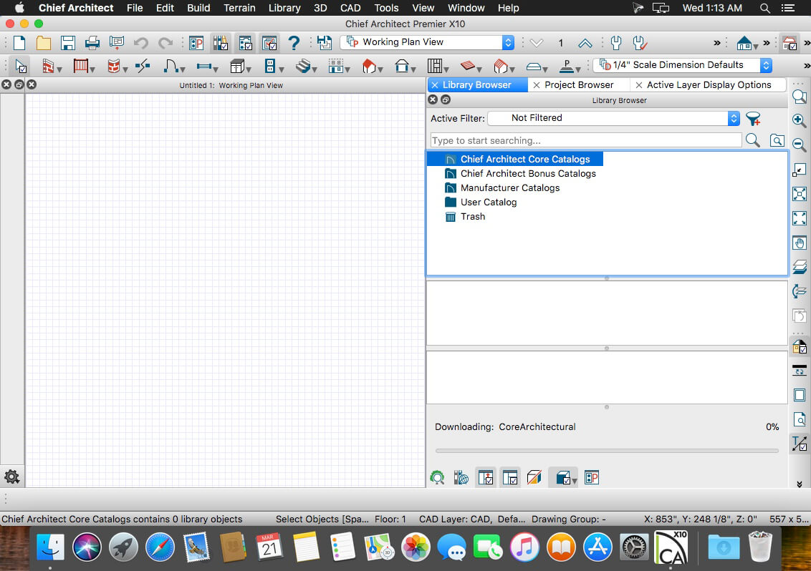Open the gear settings icon at bottom left
Image resolution: width=811 pixels, height=571 pixels.
pos(12,477)
